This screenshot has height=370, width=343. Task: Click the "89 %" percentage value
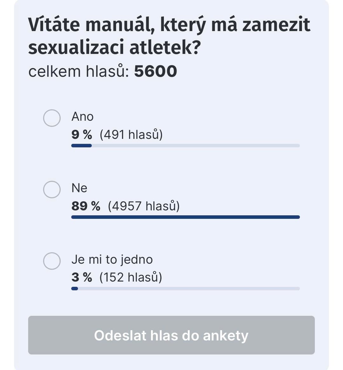point(86,206)
